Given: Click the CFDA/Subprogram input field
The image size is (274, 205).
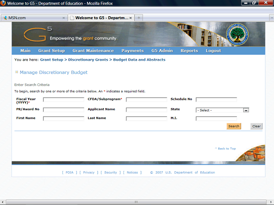Looking at the screenshot, I should [146, 100].
